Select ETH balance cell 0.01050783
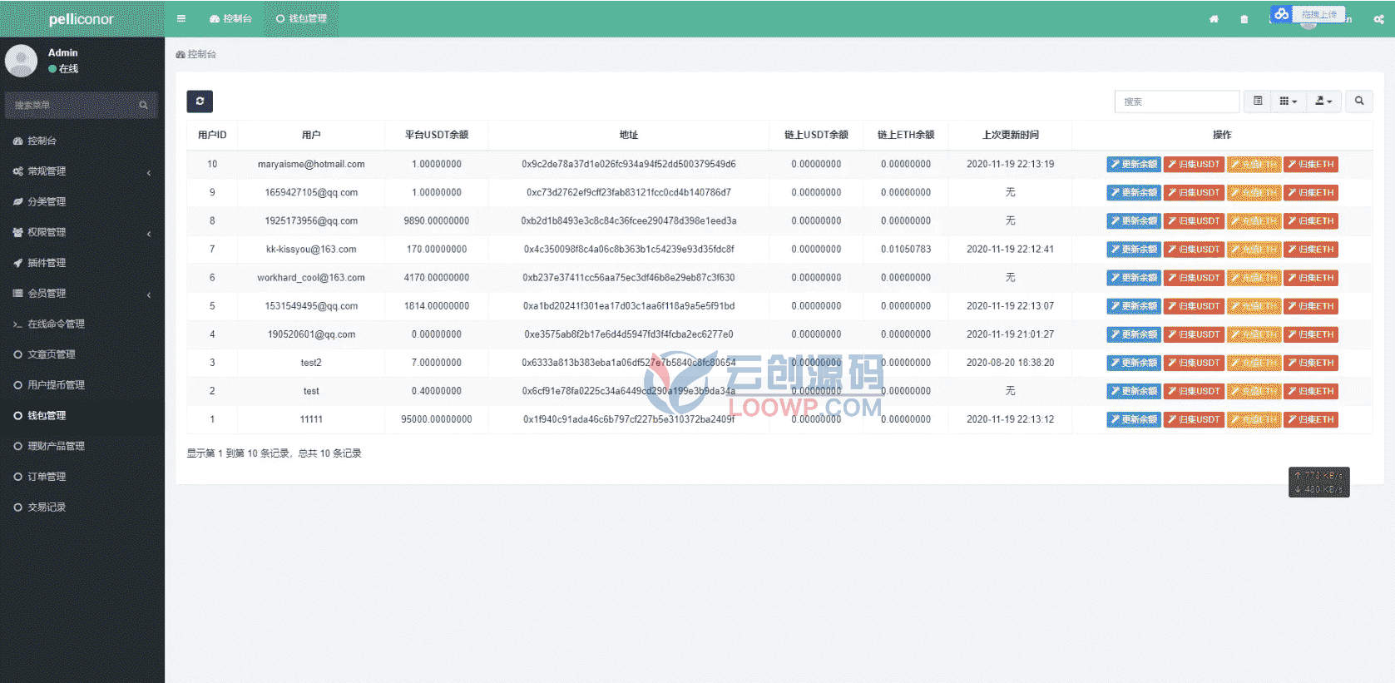 pos(906,249)
